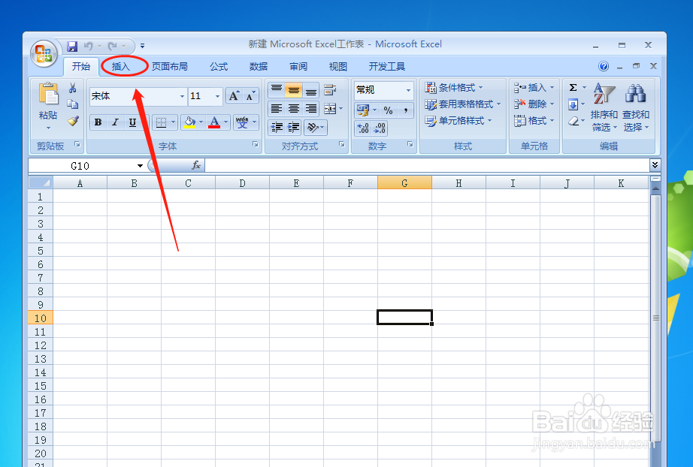Save the workbook from the quick access toolbar
The image size is (693, 467).
tap(72, 46)
